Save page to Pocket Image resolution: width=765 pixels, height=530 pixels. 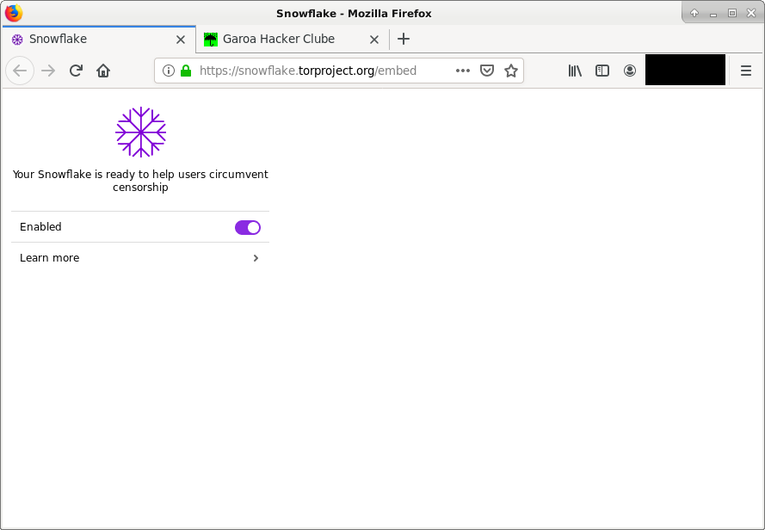(x=487, y=71)
